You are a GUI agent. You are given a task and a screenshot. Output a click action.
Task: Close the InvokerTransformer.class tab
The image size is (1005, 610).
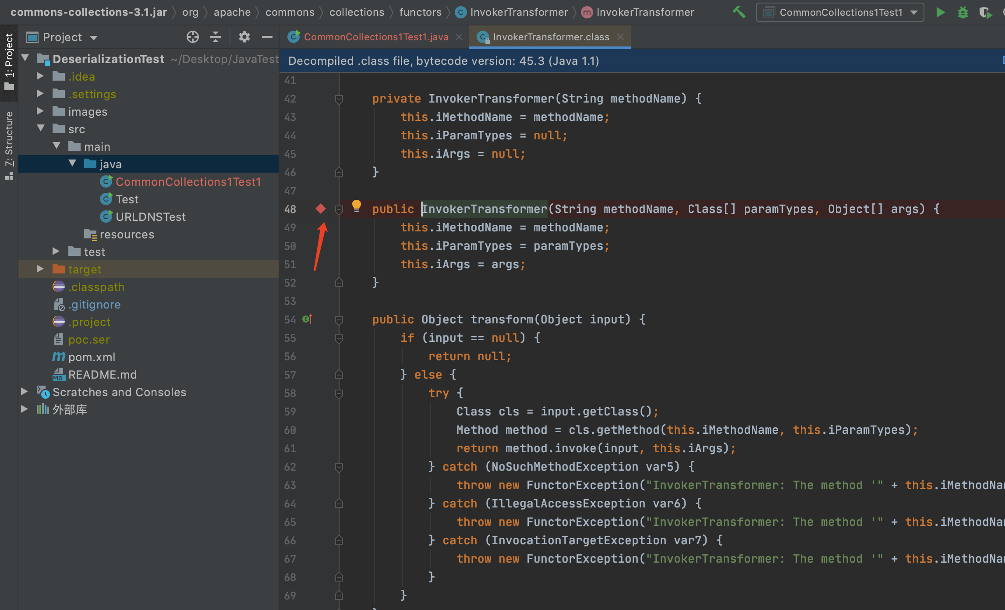(x=620, y=37)
